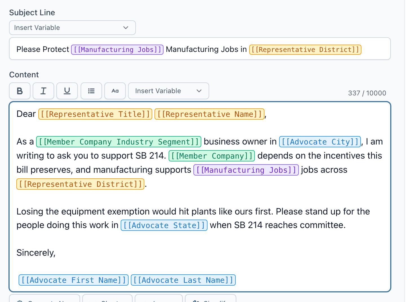
Task: Click the word 'Sincerely,' in the message
Action: pos(36,253)
